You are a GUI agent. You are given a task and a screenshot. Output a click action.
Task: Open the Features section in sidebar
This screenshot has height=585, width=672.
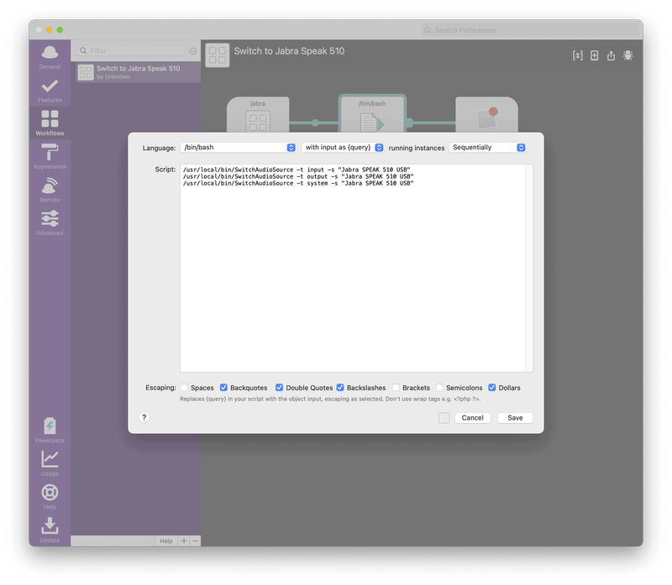click(x=50, y=89)
